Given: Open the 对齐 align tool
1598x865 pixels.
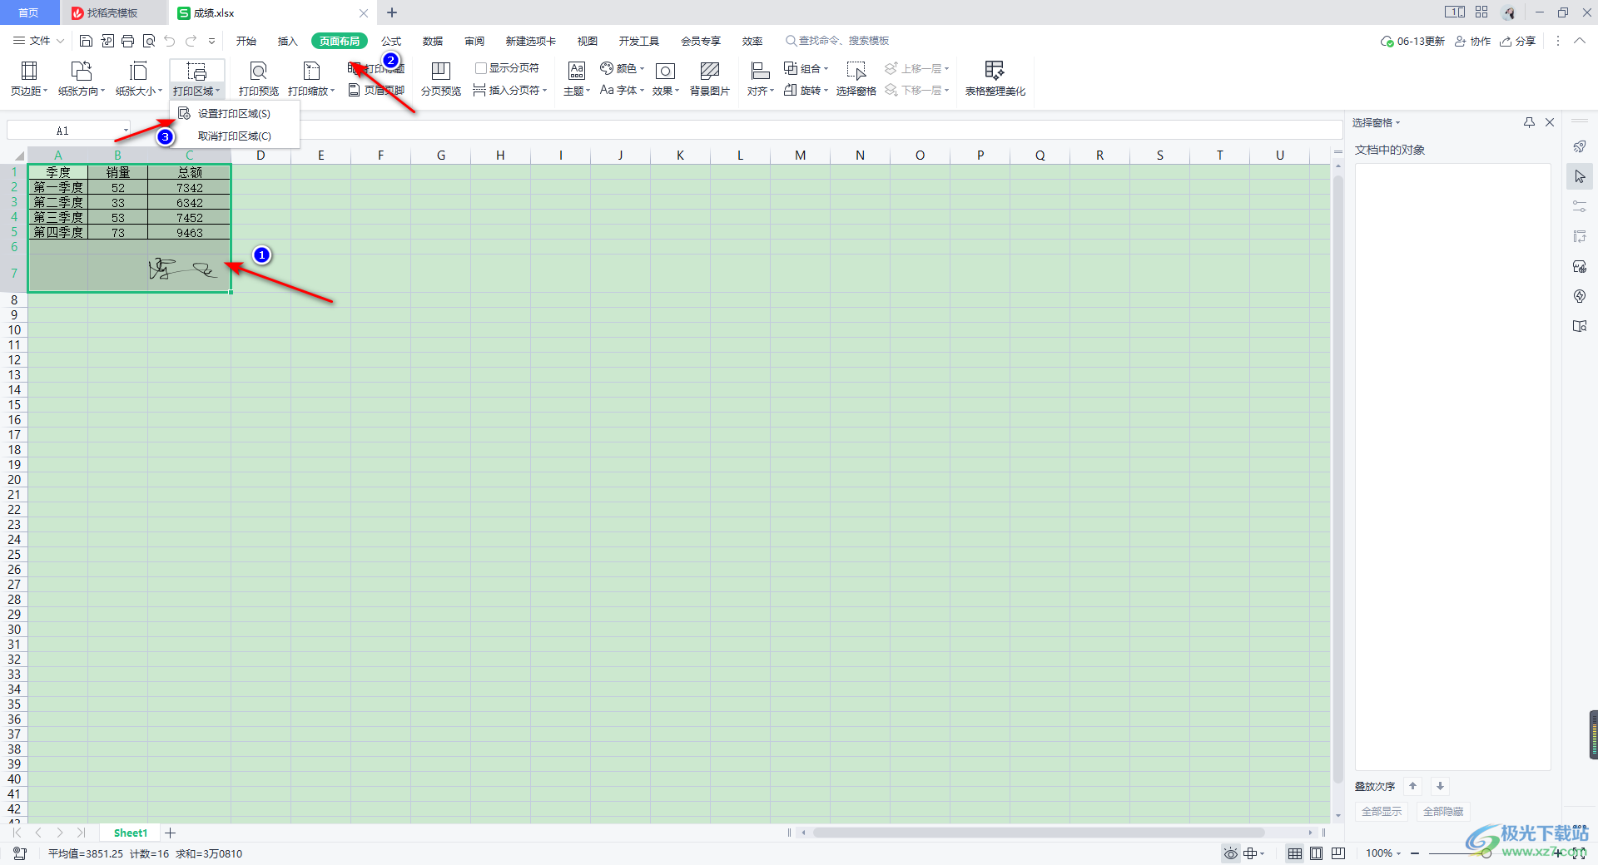Looking at the screenshot, I should 760,79.
